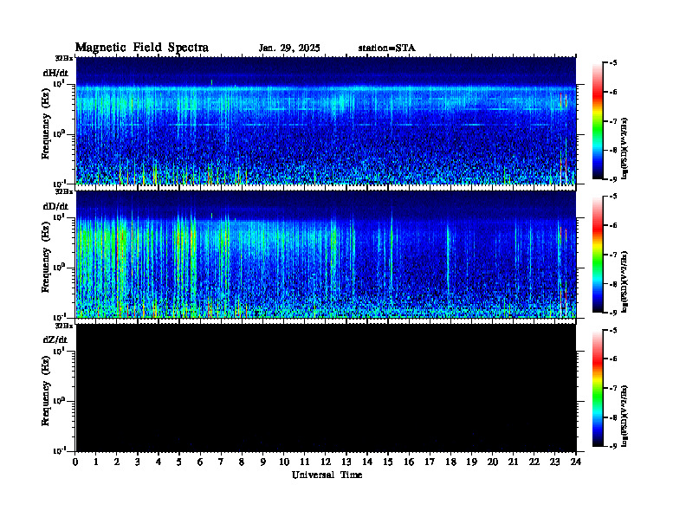Click the 10^0 tick label on dD/dt axis
The image size is (686, 530).
point(59,267)
